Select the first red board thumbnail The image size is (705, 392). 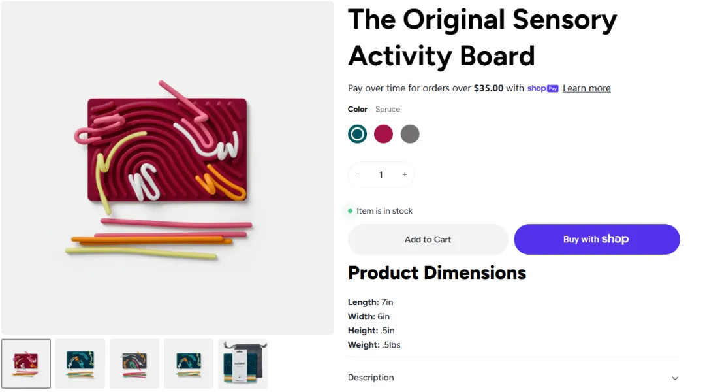point(26,364)
